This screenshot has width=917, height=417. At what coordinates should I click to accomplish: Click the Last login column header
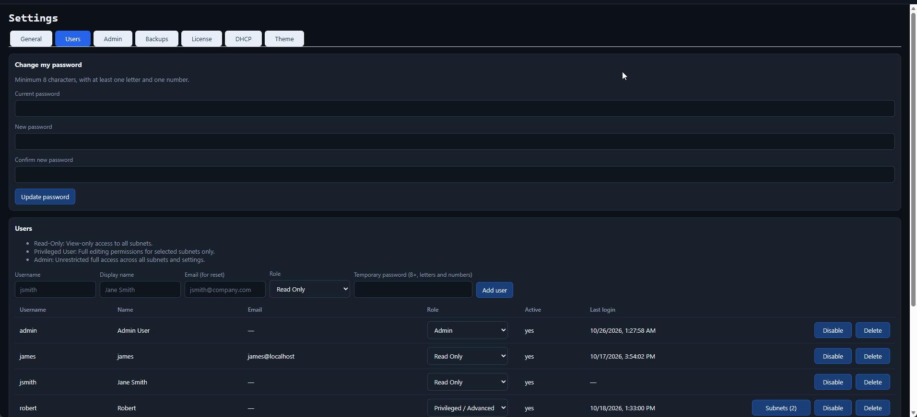click(x=602, y=310)
